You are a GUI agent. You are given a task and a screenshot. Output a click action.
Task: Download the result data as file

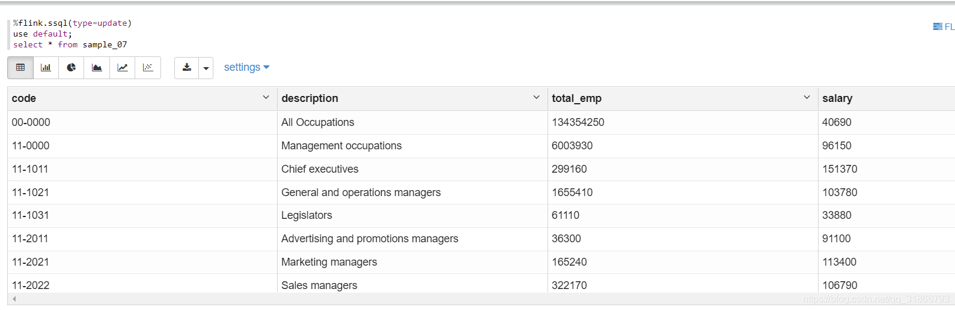tap(187, 68)
